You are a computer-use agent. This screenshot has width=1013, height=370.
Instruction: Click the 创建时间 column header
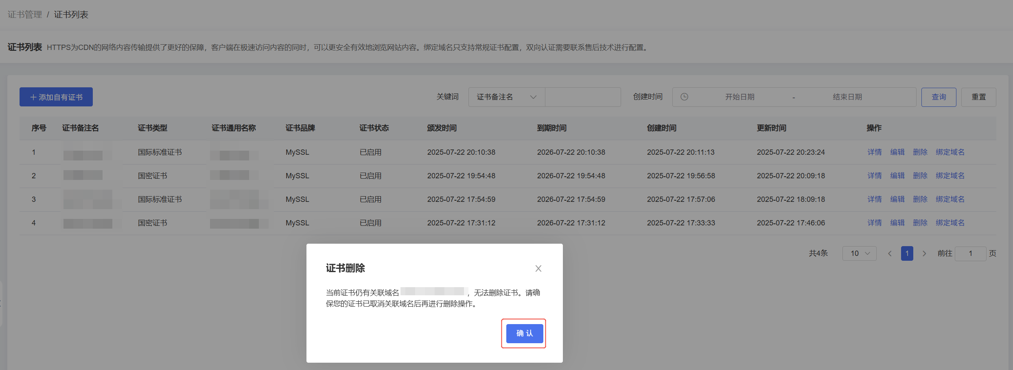click(662, 128)
